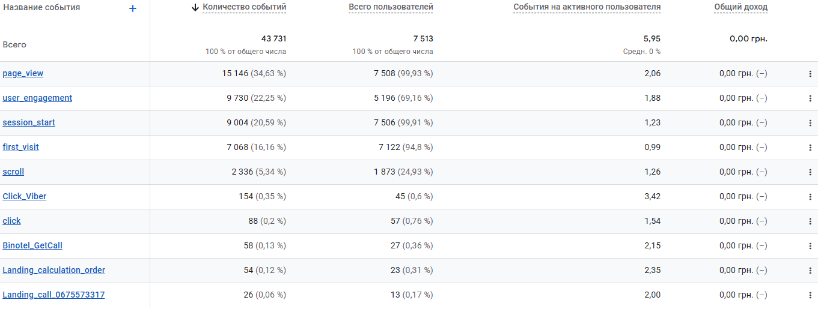Click the sort arrow beside Количество событий
This screenshot has height=309, width=818.
click(x=195, y=8)
